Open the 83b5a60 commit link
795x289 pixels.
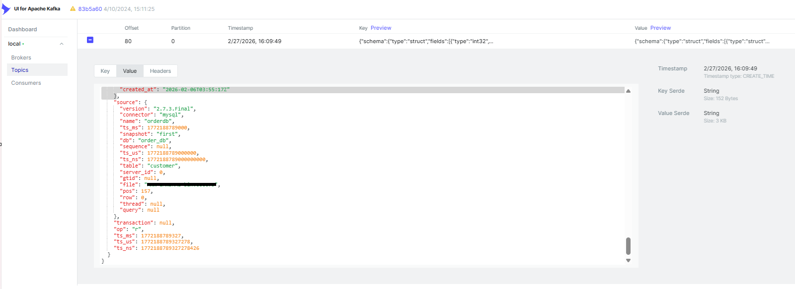(90, 9)
